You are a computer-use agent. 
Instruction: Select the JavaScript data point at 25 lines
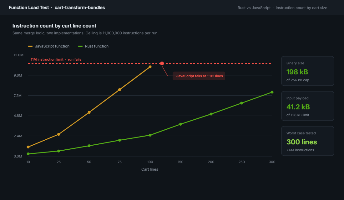[x=58, y=134]
